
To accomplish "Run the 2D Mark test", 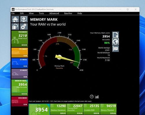I will click(x=25, y=66).
